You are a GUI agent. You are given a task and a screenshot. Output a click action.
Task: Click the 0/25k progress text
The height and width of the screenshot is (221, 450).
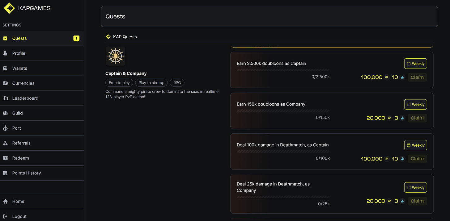324,204
